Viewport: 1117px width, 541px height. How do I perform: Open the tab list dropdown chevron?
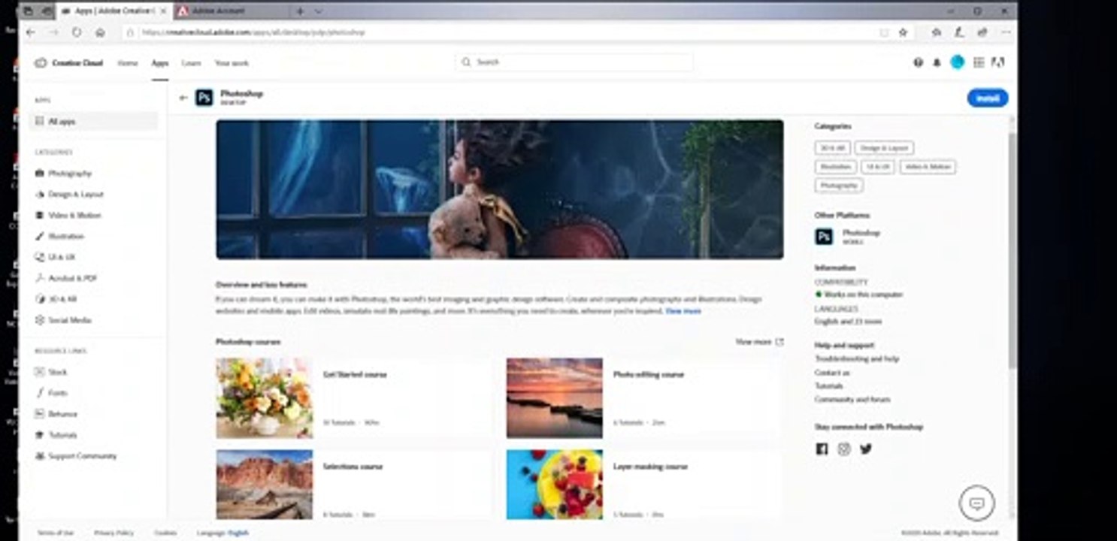319,11
